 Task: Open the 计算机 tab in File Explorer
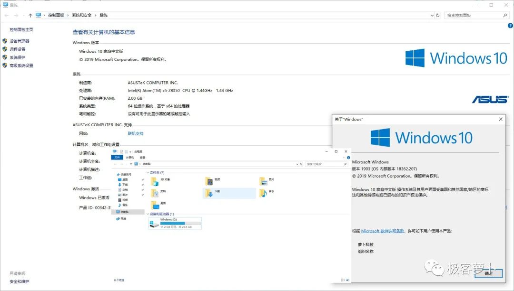click(x=130, y=158)
